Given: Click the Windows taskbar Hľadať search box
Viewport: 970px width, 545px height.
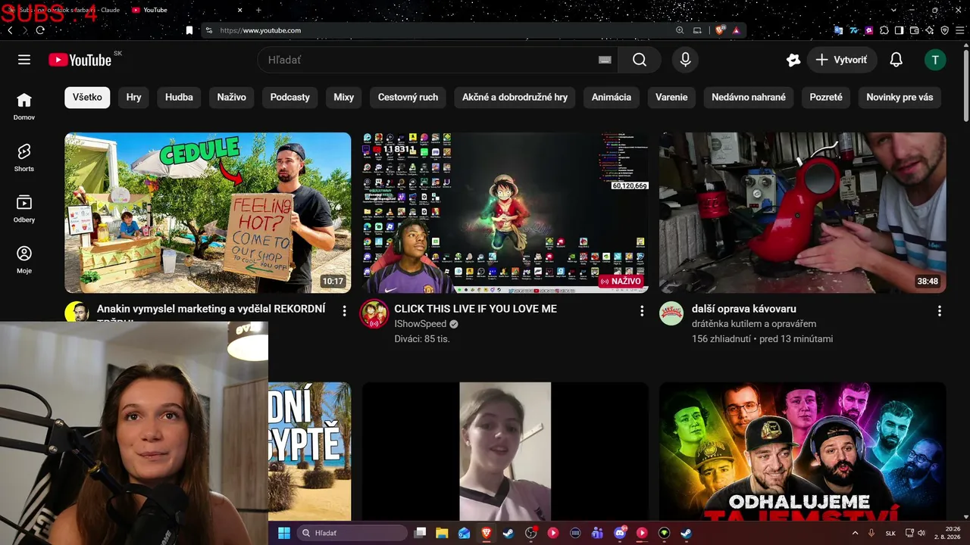Looking at the screenshot, I should click(352, 533).
